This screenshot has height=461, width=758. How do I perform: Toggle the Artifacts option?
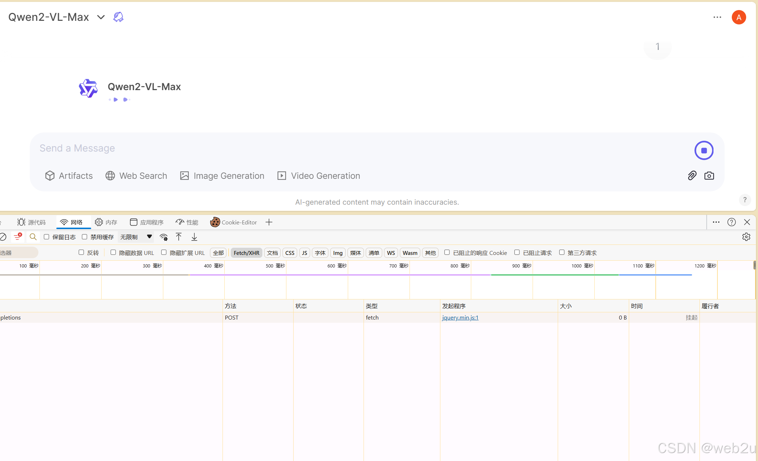click(x=69, y=176)
